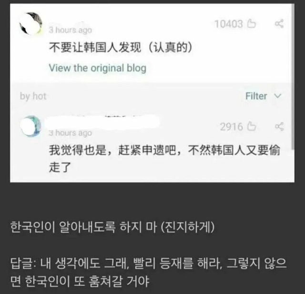Click the comment list's vertical scrollbar
The width and height of the screenshot is (305, 294).
[x=293, y=77]
